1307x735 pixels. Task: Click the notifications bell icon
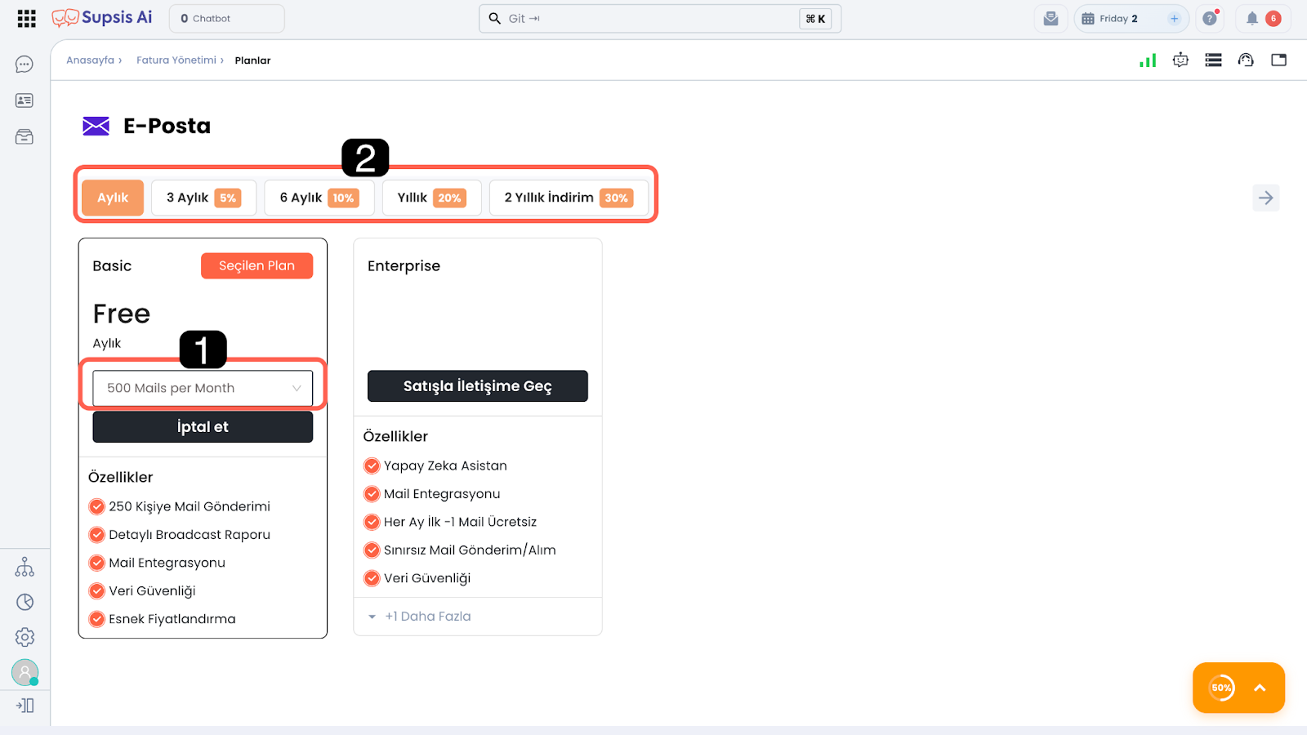[1251, 19]
